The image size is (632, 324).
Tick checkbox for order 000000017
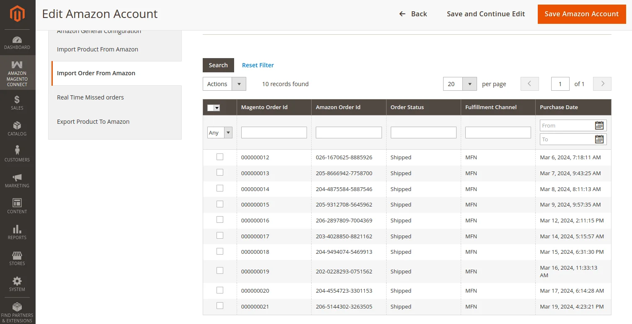220,235
